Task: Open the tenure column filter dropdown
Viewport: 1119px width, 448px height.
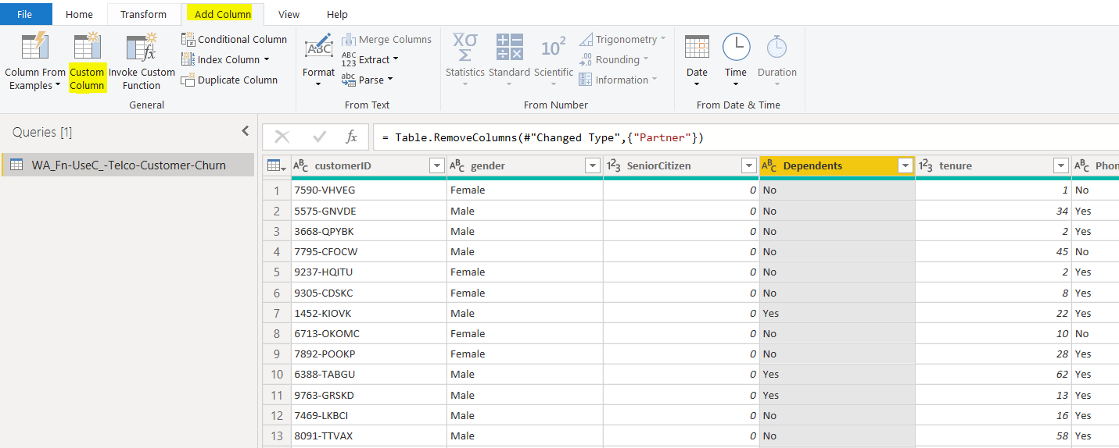Action: click(x=1060, y=165)
